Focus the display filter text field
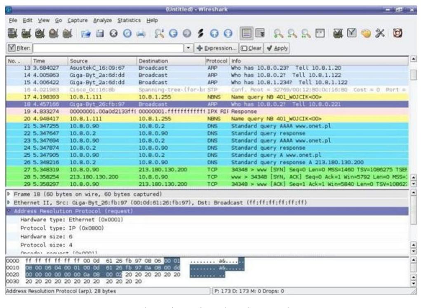The width and height of the screenshot is (421, 308). point(108,48)
